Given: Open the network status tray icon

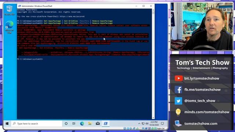Looking at the screenshot, I should tap(143, 124).
